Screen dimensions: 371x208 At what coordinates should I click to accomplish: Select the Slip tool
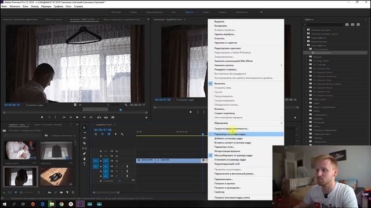coord(85,148)
